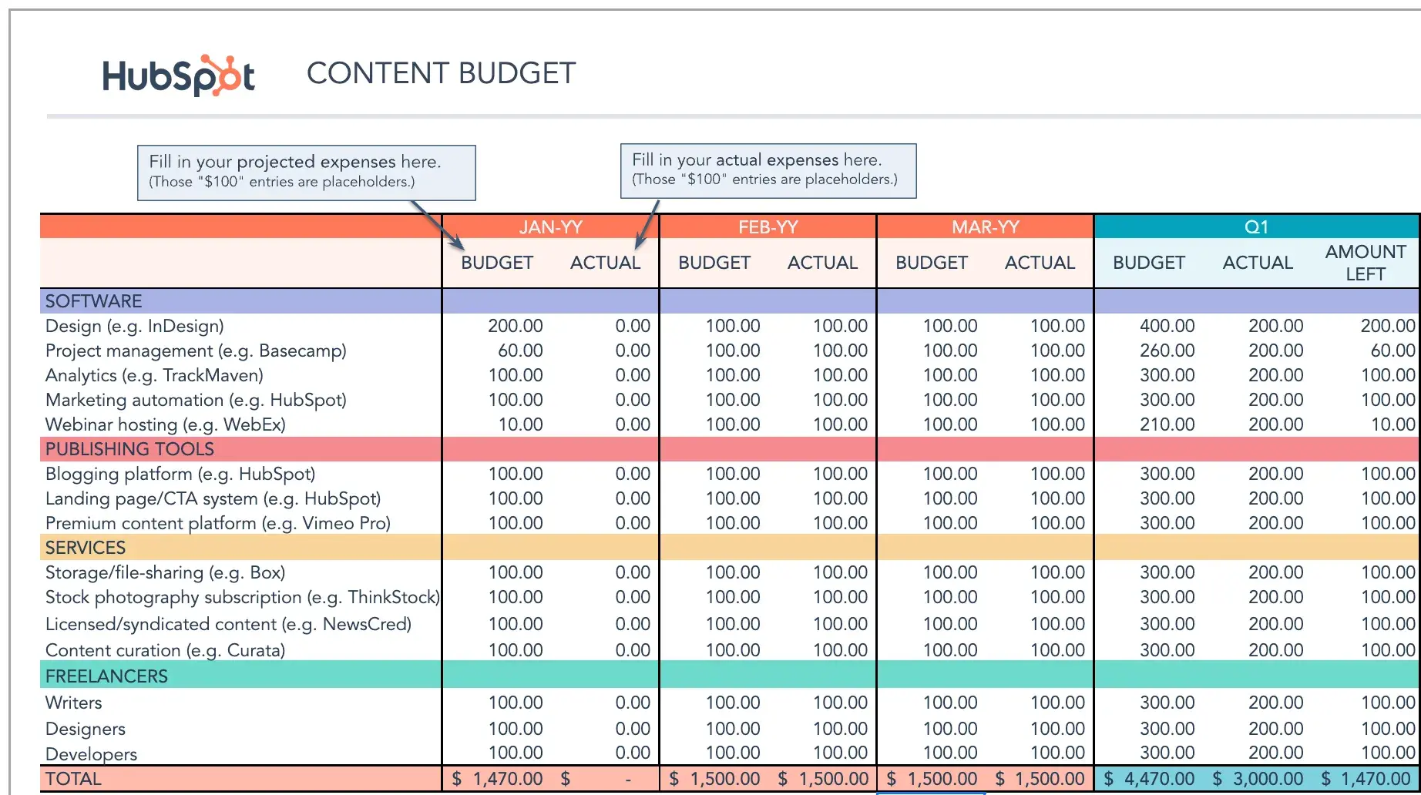Click the BUDGET header under FEB-YY

pyautogui.click(x=714, y=263)
